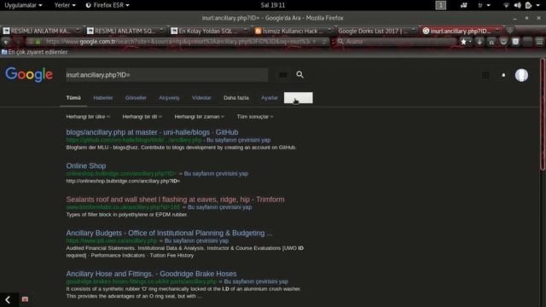Screen dimensions: 546x307
Task: Click the screen recording camera icon in the top panel
Action: tap(464, 5)
